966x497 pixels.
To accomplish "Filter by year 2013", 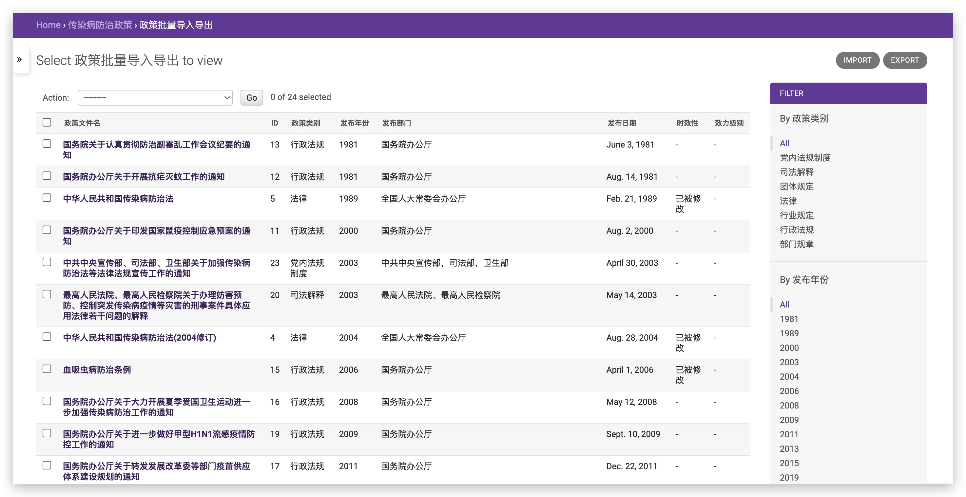I will [x=789, y=449].
